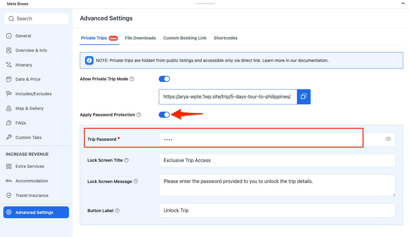409x237 pixels.
Task: Click the Lock Screen Title input field
Action: (277, 160)
